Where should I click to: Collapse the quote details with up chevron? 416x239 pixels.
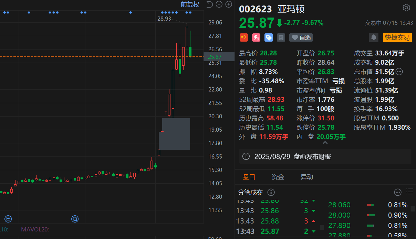pos(325,142)
